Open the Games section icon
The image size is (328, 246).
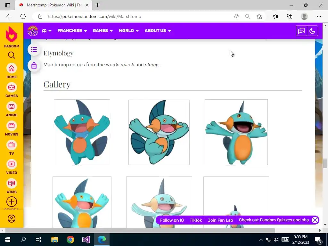pos(12,87)
